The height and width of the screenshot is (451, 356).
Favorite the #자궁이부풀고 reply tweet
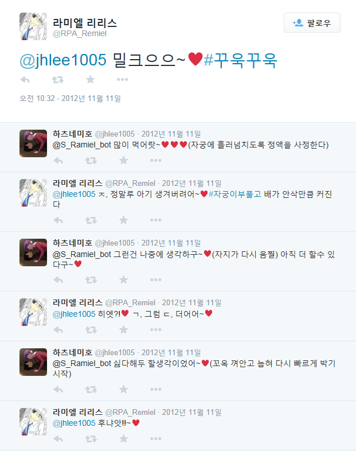pos(124,220)
